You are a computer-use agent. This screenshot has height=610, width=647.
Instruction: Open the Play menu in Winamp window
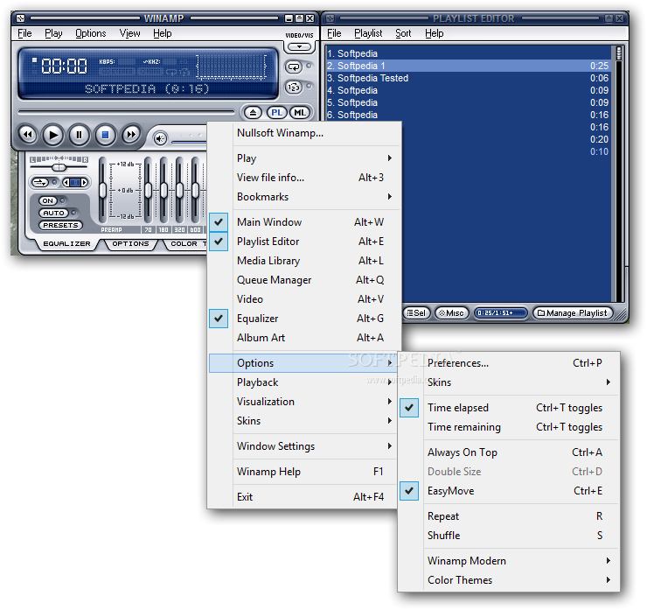tap(53, 33)
